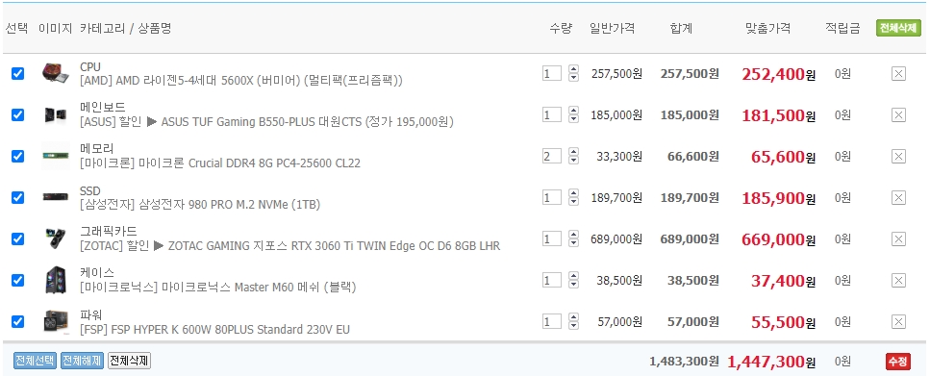
Task: Remove the 메모리 row using X icon
Action: tap(898, 156)
